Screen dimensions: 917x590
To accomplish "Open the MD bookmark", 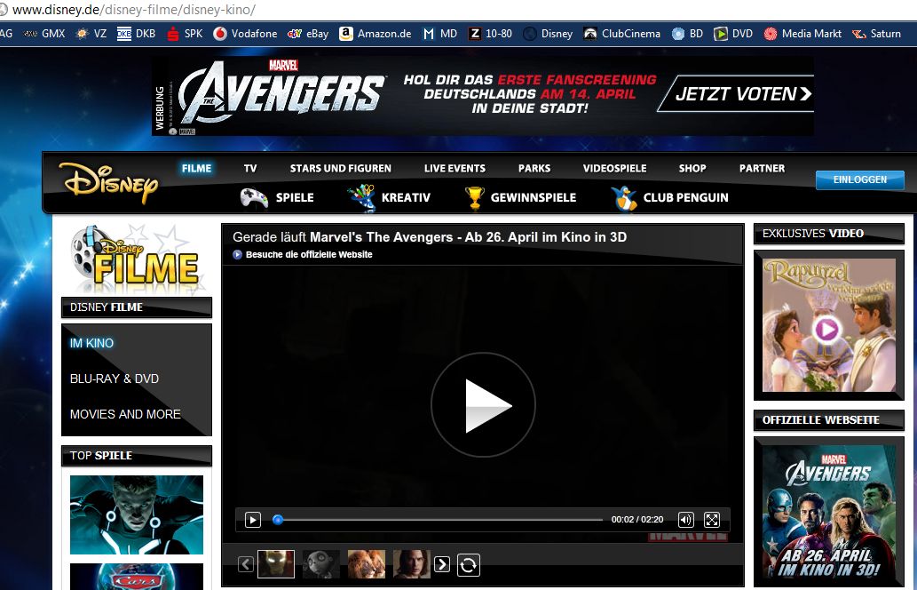I will tap(439, 34).
